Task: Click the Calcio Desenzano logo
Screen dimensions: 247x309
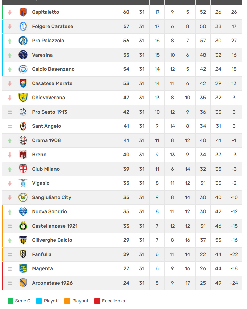Action: pyautogui.click(x=23, y=69)
